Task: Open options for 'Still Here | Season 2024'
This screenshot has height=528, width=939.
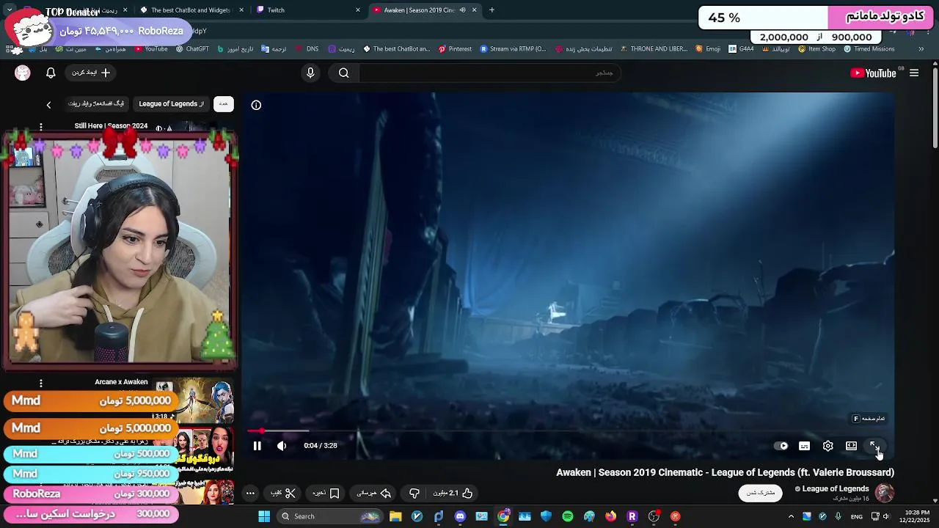Action: pos(41,128)
